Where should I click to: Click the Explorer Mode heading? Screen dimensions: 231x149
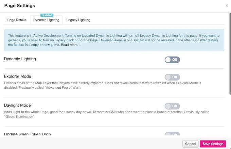[18, 76]
